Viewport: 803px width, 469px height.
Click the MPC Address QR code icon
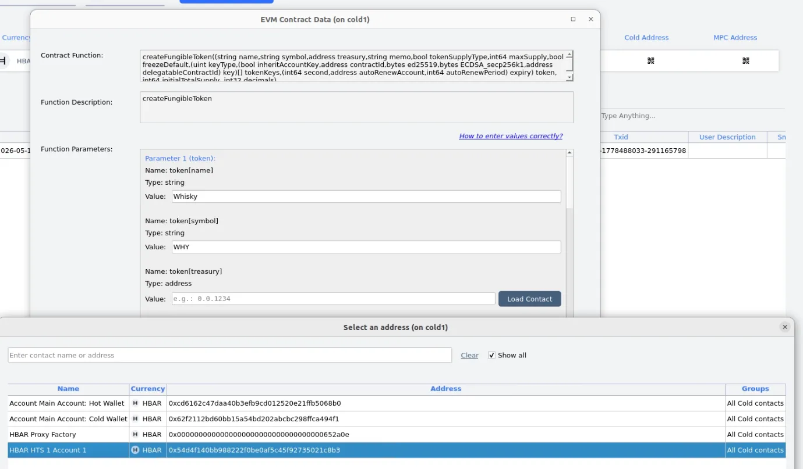tap(745, 60)
